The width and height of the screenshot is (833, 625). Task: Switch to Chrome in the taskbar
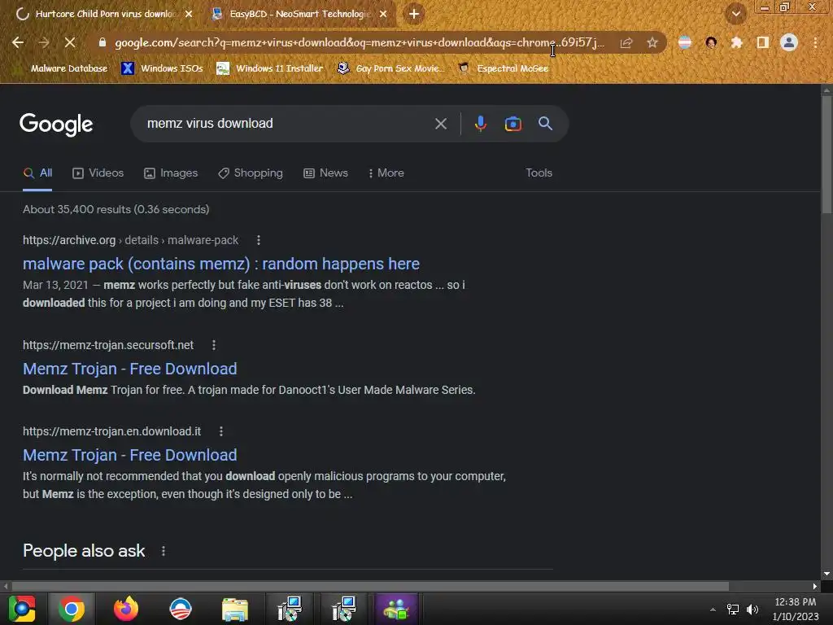tap(72, 609)
